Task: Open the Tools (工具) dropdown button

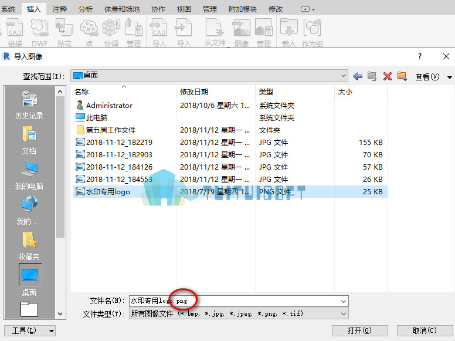Action: pos(30,330)
